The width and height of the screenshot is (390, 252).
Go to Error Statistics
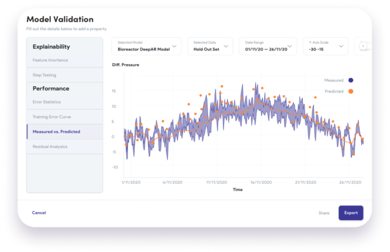pyautogui.click(x=47, y=102)
